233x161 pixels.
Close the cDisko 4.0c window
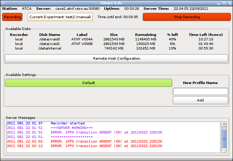[x=230, y=2]
